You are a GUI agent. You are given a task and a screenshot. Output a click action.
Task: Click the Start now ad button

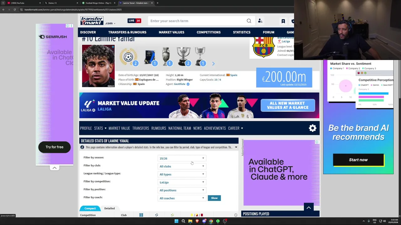(x=358, y=160)
